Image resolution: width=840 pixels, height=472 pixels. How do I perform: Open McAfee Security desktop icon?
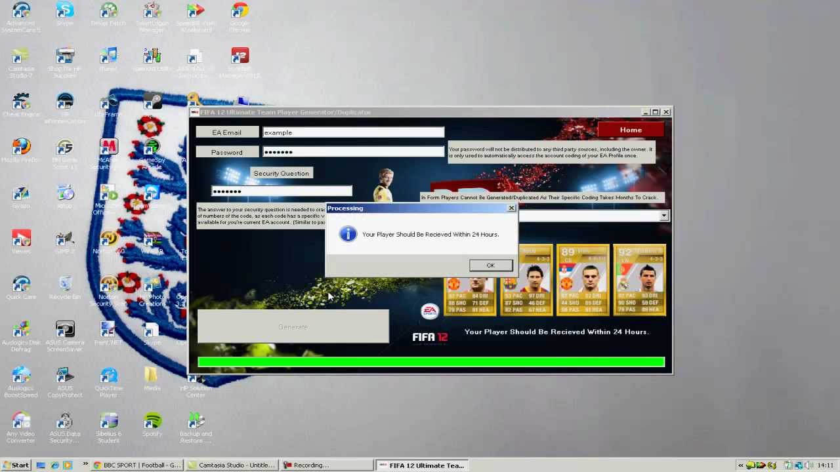(108, 154)
